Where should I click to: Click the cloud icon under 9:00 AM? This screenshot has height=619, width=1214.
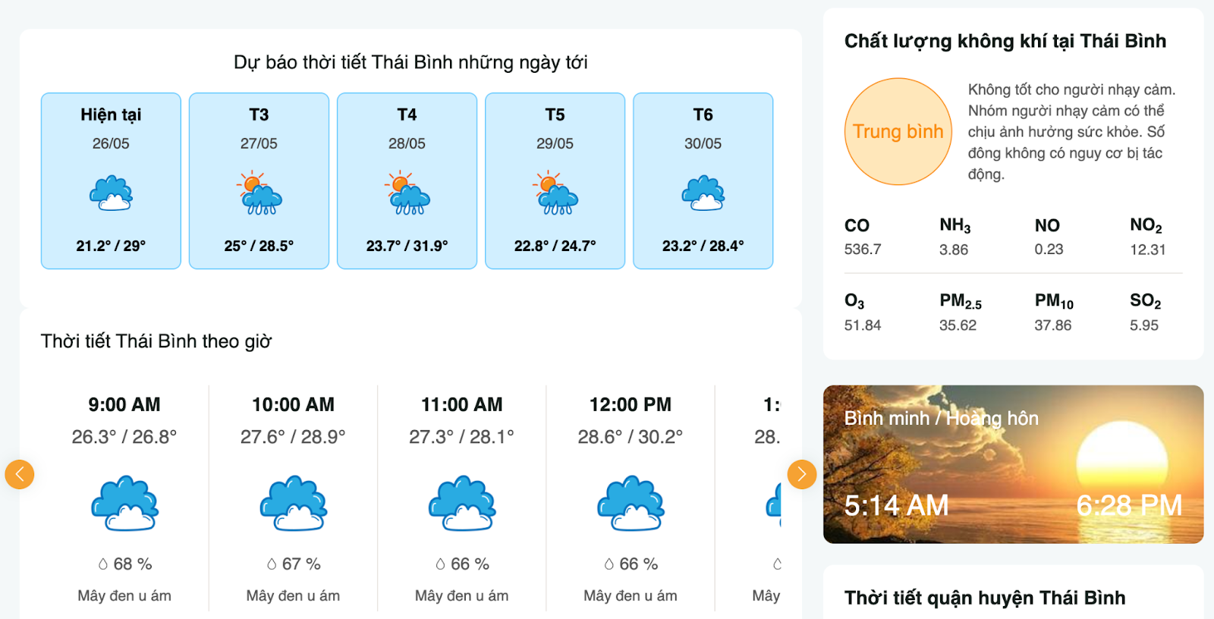[x=124, y=503]
